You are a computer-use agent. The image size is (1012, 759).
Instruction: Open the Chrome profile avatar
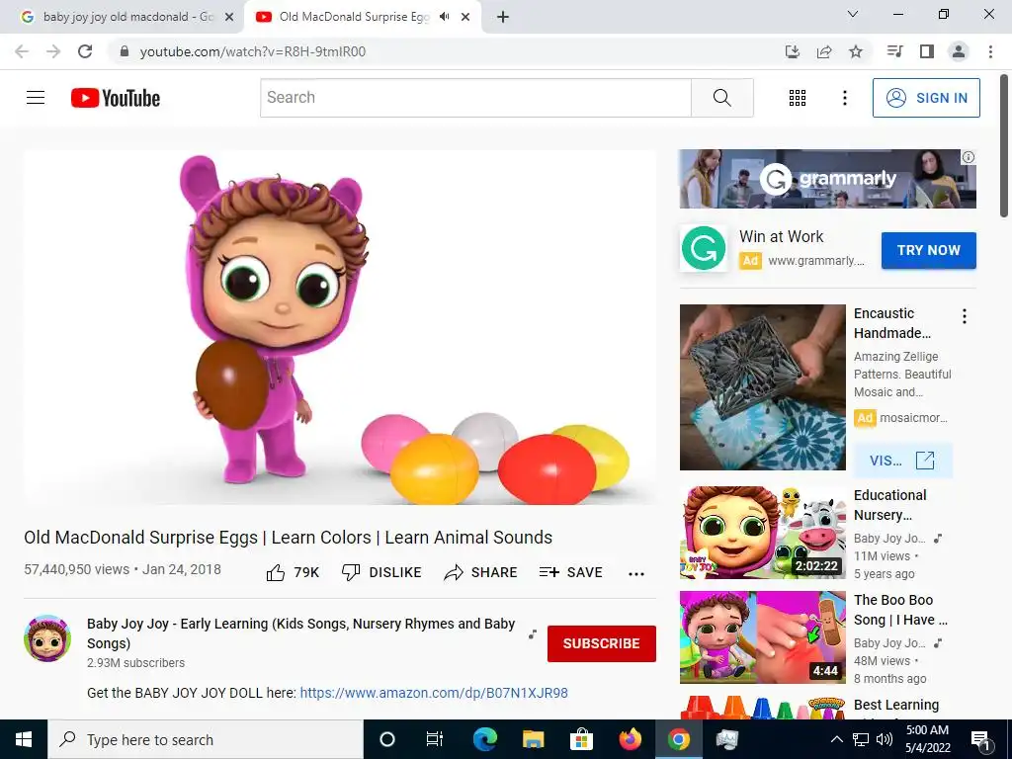tap(959, 51)
